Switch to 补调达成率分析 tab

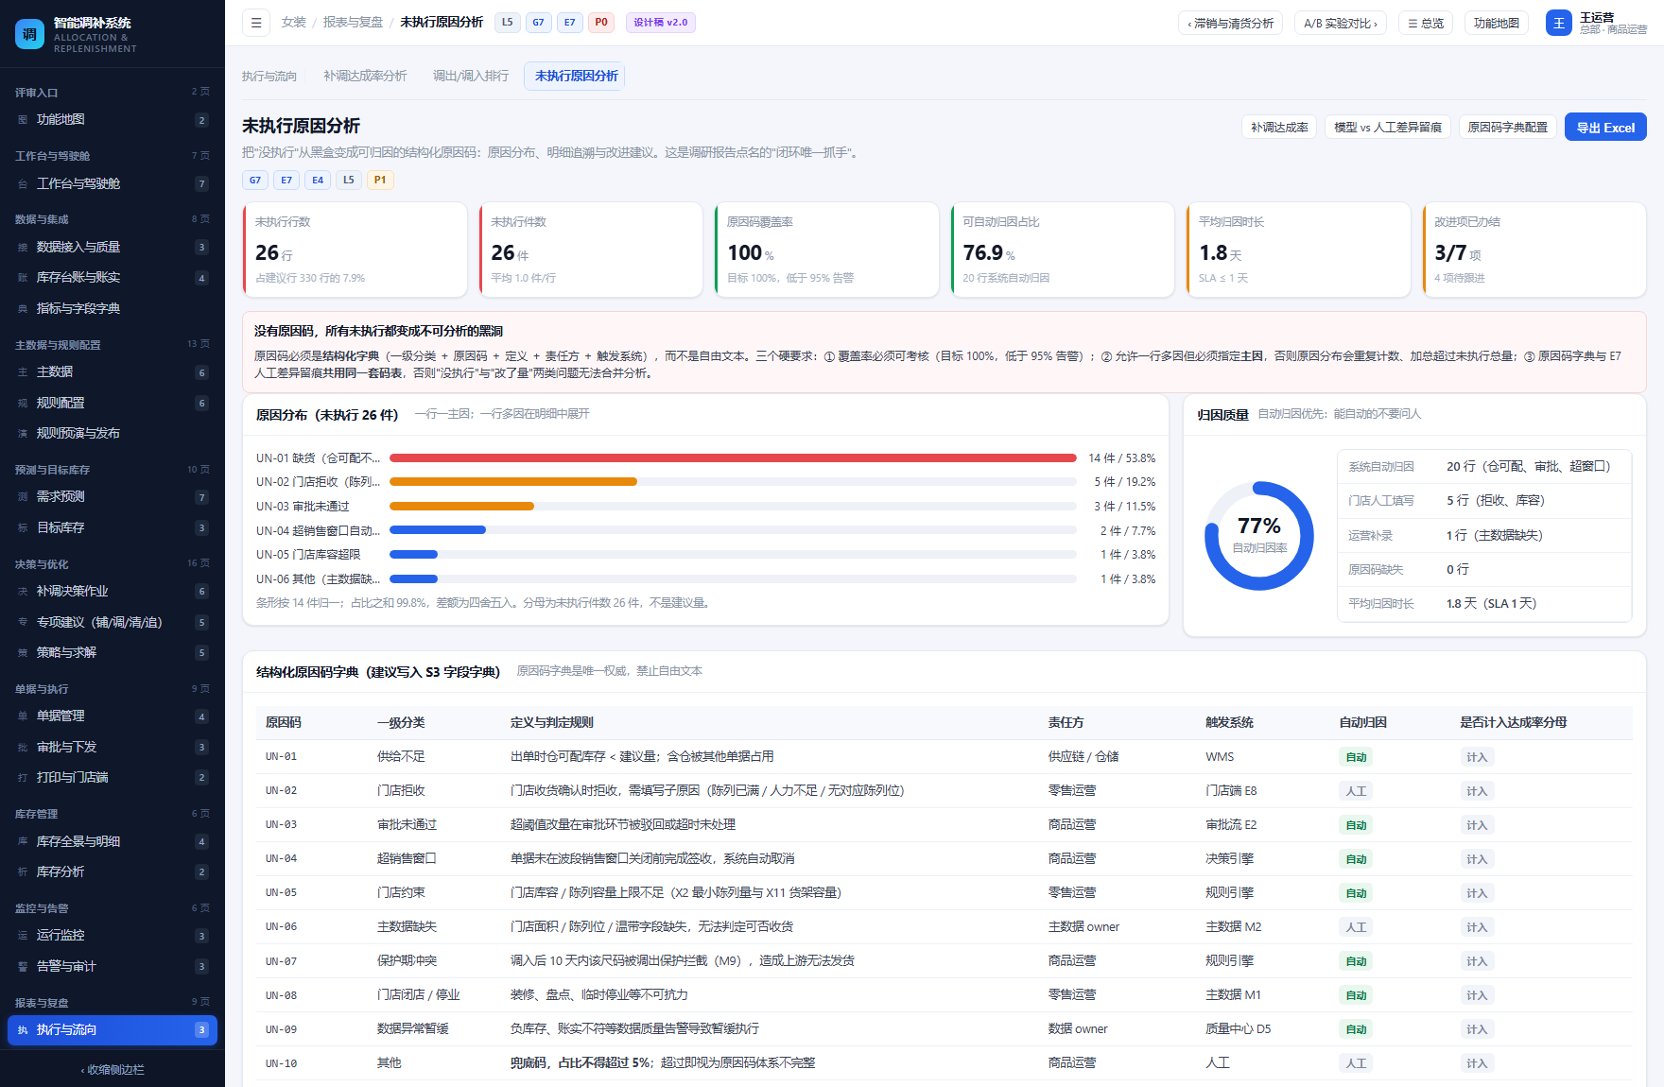(365, 76)
